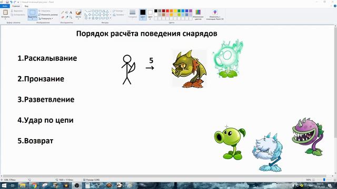Pick the green palette swatch
337x189 pixels.
pyautogui.click(x=179, y=11)
